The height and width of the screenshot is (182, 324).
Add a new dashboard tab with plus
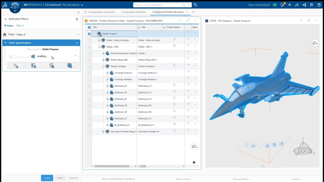pyautogui.click(x=193, y=12)
